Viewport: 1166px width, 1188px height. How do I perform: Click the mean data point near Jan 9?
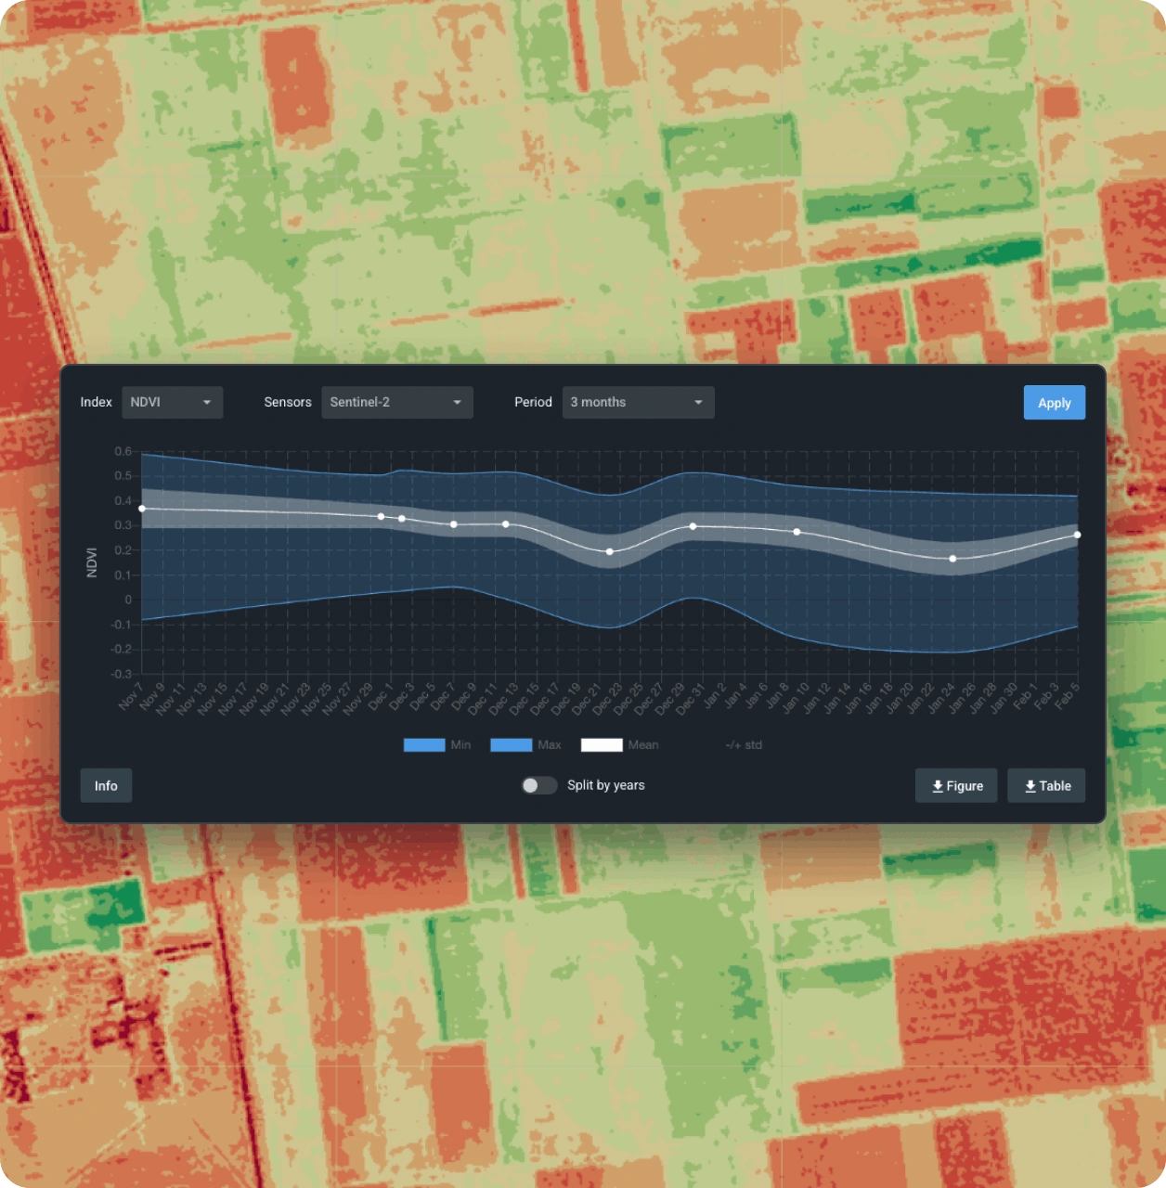[797, 532]
